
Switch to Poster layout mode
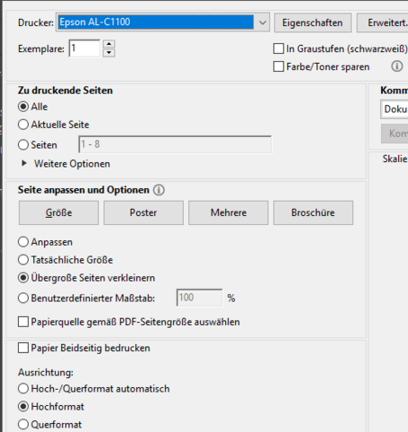coord(143,212)
